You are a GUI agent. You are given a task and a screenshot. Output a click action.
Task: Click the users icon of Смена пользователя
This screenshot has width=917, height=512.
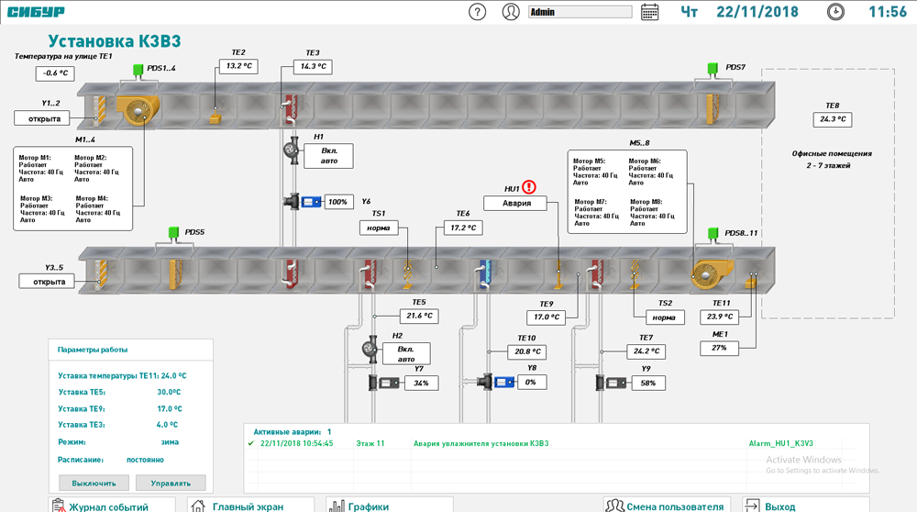(614, 506)
